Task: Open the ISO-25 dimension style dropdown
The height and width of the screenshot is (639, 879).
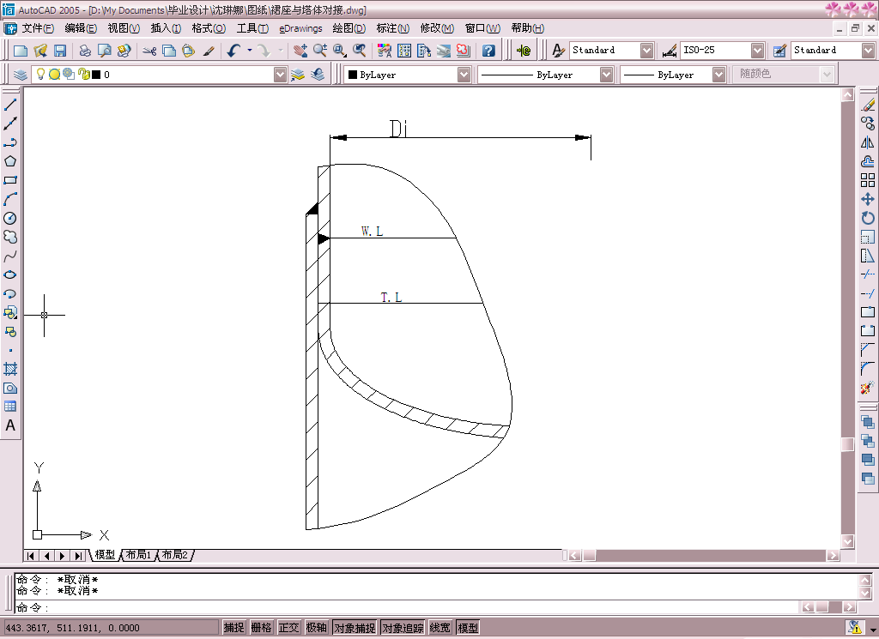Action: coord(757,51)
